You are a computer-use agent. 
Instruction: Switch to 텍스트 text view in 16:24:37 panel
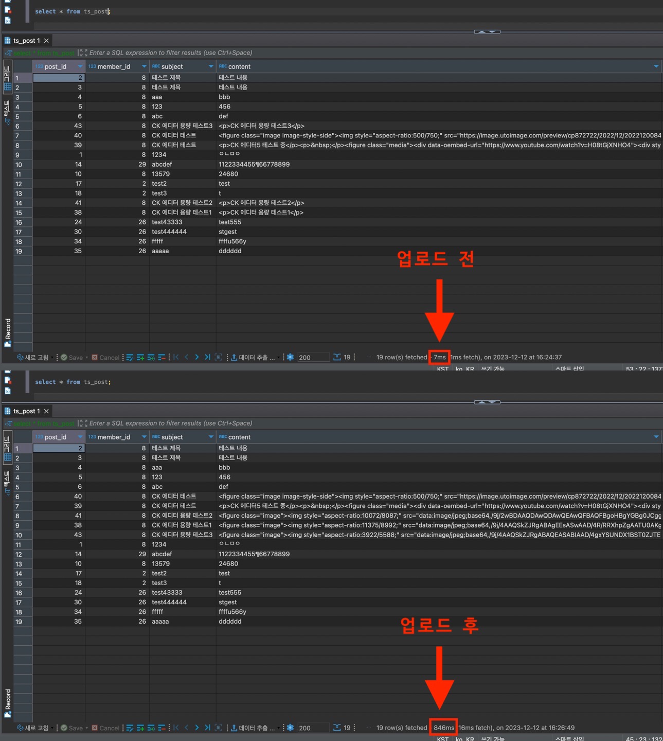click(x=7, y=112)
